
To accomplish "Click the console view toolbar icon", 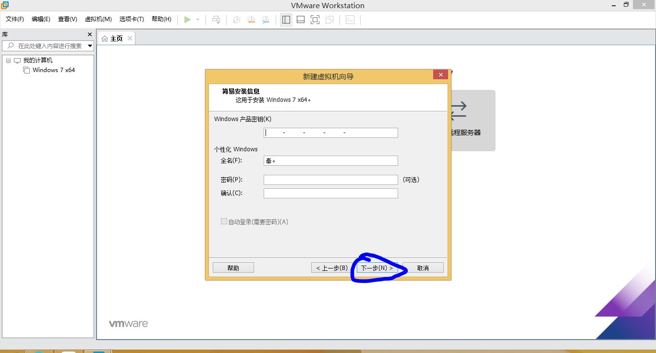I will [x=350, y=20].
